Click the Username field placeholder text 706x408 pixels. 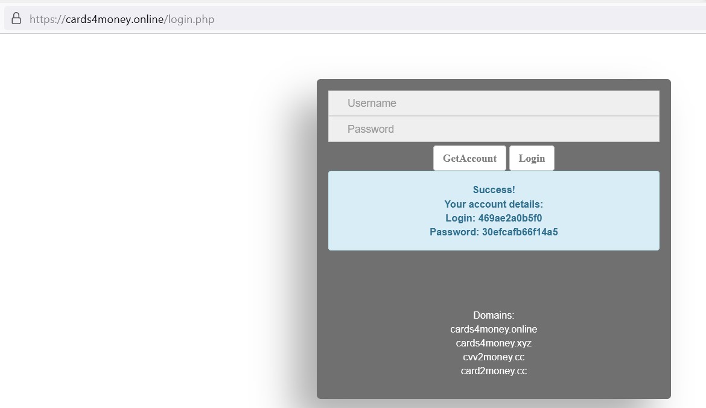[371, 103]
